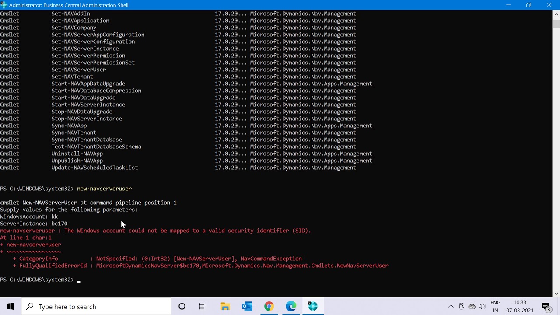Click the 'cmdlet New-NAVServerUser at command pipeline' line
The image size is (560, 315).
click(88, 203)
